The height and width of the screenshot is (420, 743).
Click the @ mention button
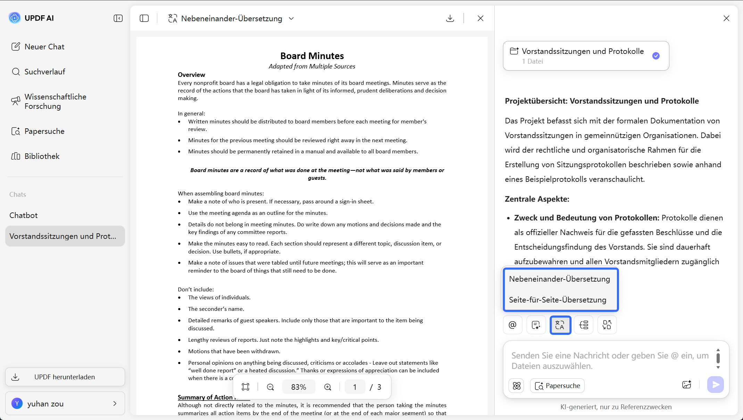click(x=513, y=325)
